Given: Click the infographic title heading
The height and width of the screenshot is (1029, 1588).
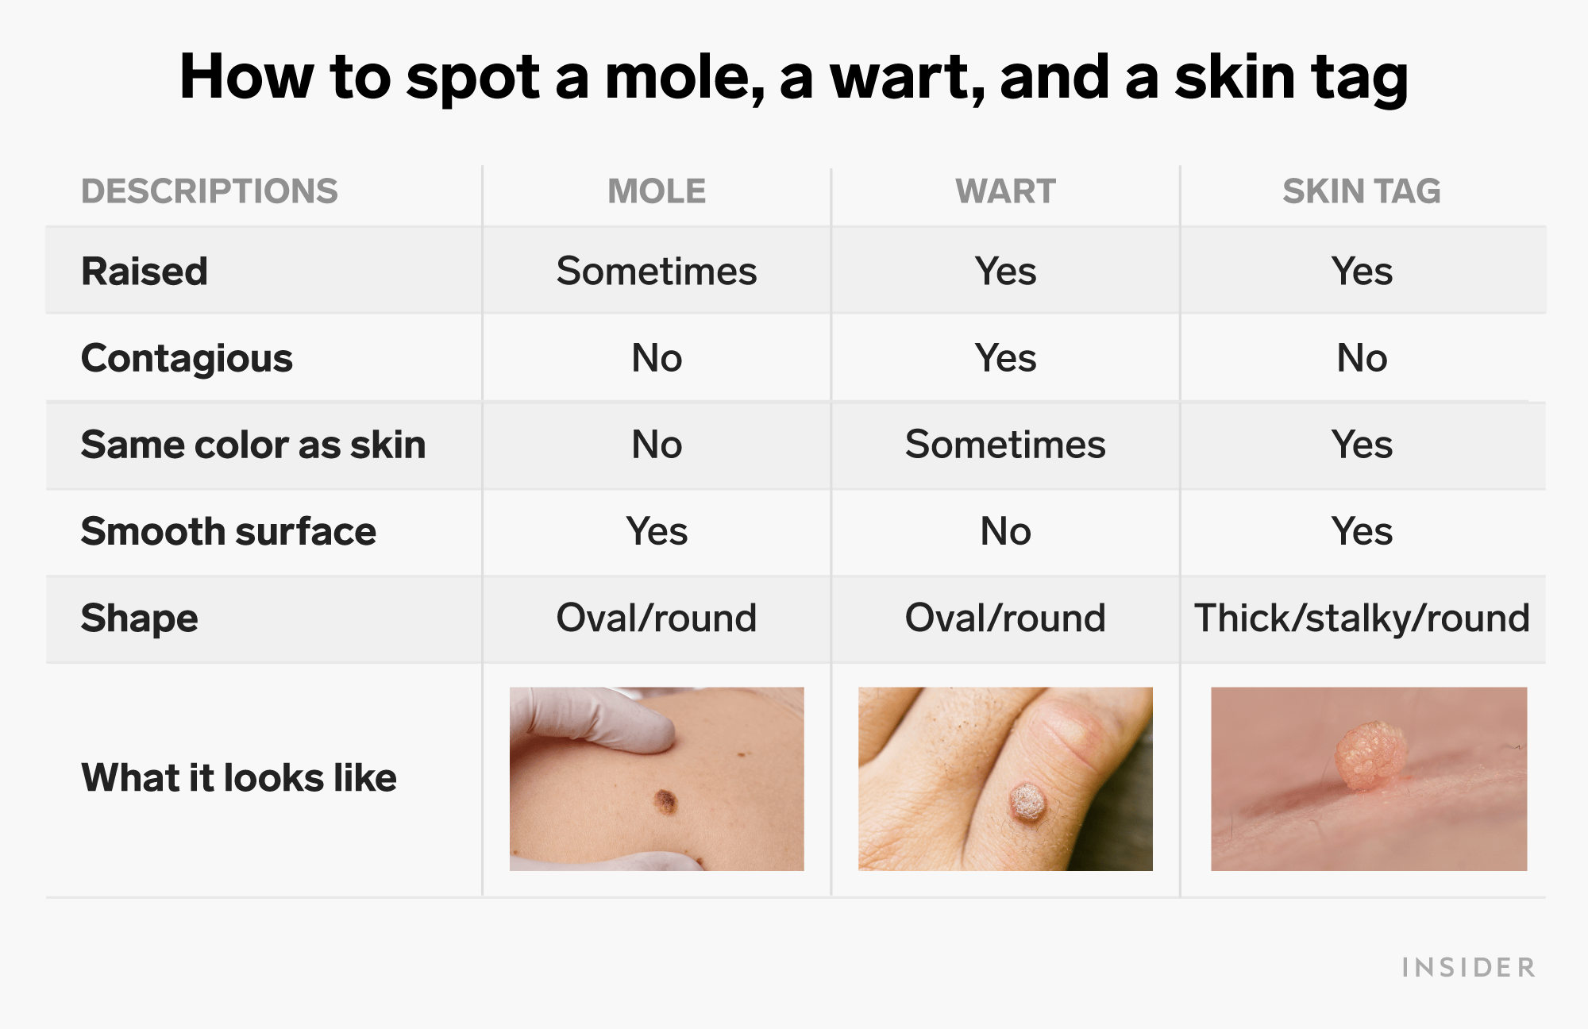Looking at the screenshot, I should (794, 77).
